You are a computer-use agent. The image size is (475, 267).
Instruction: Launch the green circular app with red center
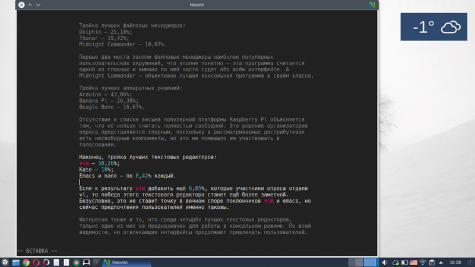77,262
